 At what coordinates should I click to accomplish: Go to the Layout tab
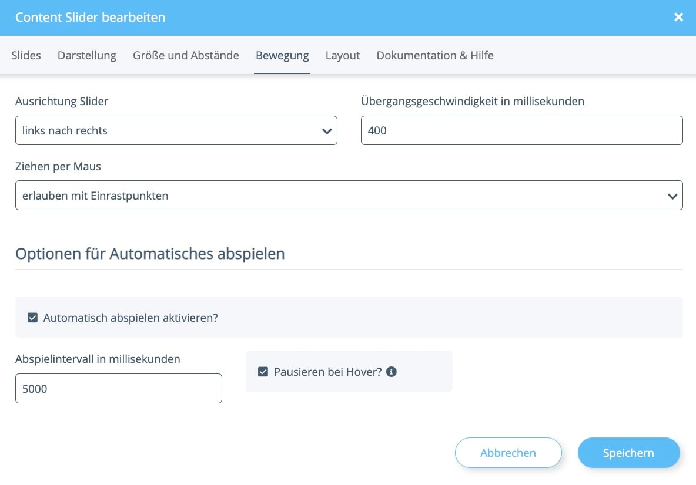(x=343, y=55)
